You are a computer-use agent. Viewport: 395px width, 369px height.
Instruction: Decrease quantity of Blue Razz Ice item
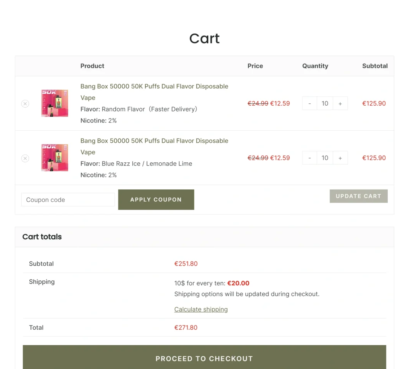point(310,158)
